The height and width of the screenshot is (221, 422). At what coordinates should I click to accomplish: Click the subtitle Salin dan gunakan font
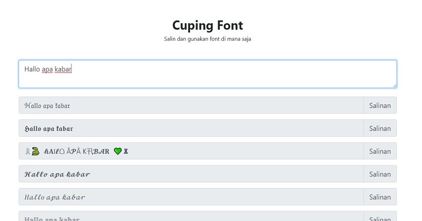207,39
